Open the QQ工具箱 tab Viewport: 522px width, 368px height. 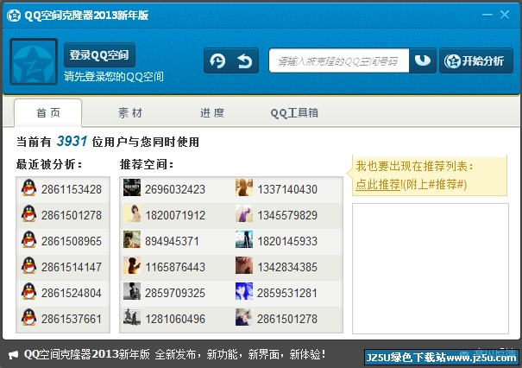(x=294, y=113)
